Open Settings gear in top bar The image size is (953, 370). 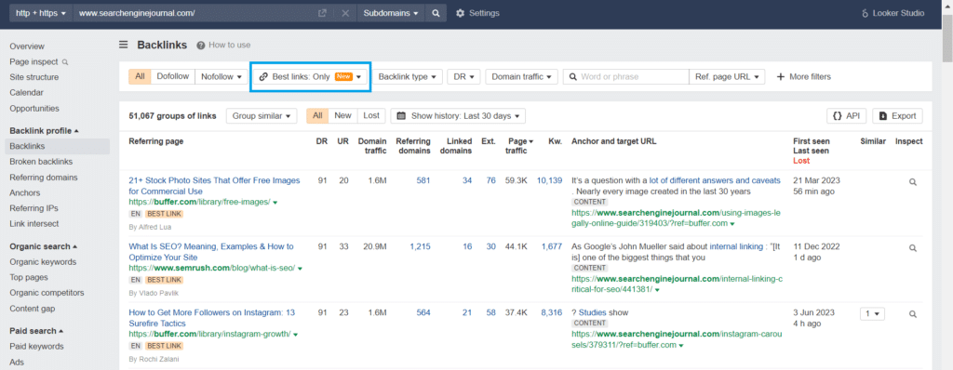[477, 13]
